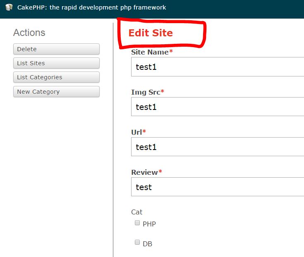Focus the Site Name input field

point(218,67)
